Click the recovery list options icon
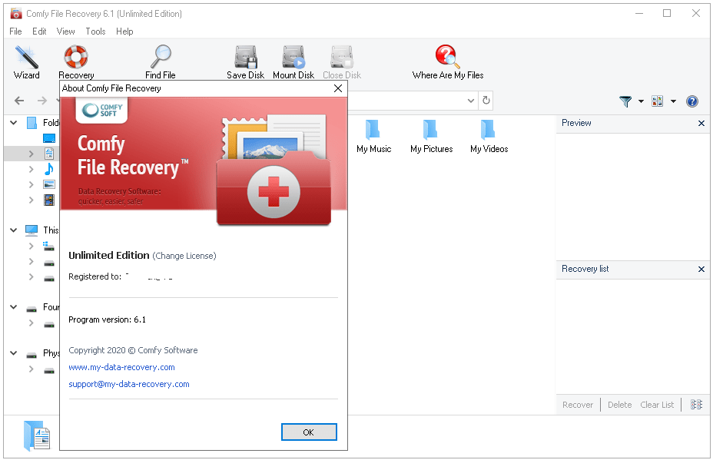The height and width of the screenshot is (460, 713). (696, 405)
